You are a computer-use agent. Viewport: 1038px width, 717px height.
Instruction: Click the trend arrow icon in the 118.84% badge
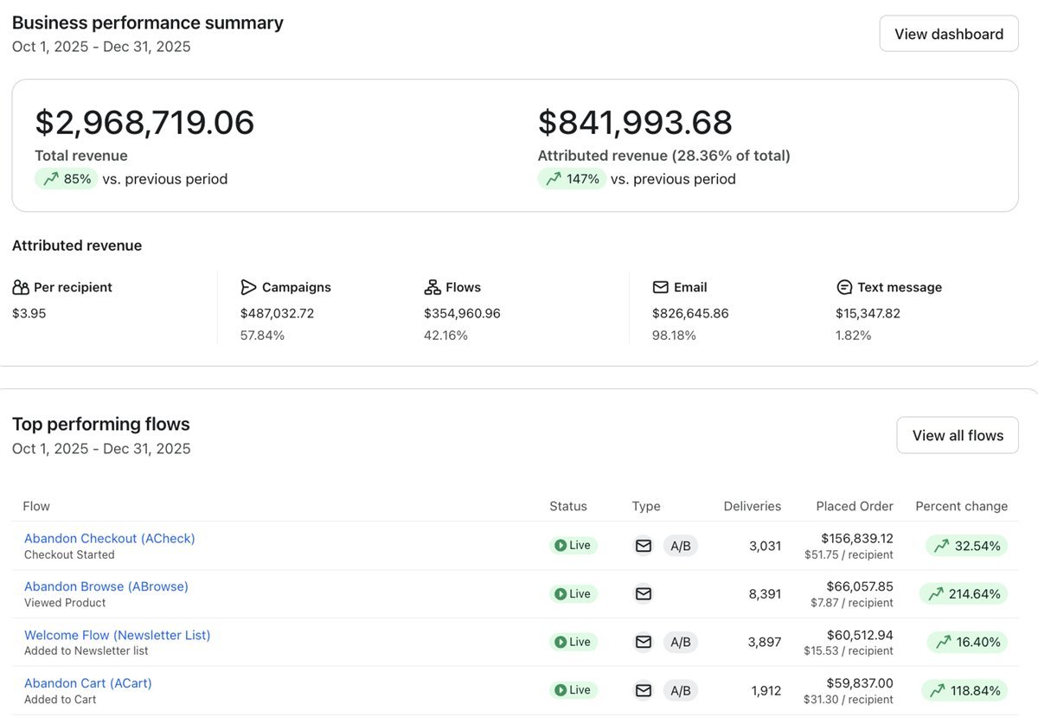[936, 690]
